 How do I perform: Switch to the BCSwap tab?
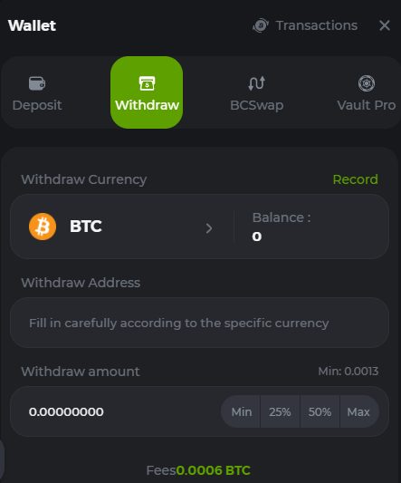[x=257, y=92]
